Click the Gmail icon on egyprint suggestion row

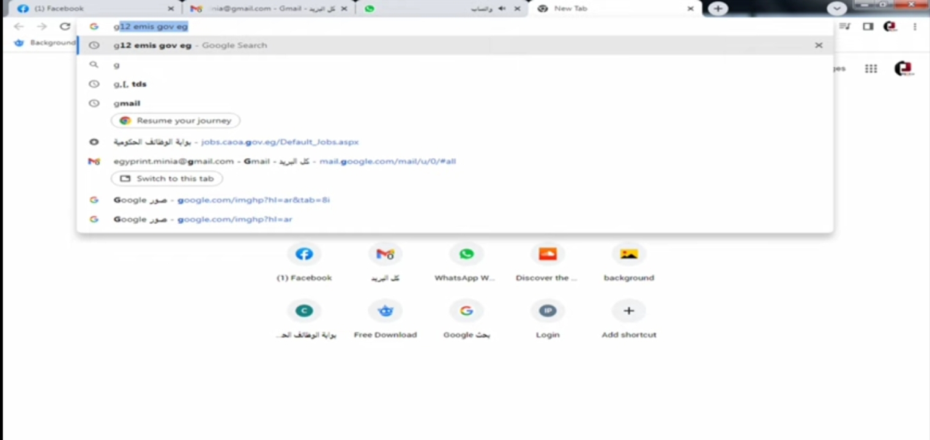click(x=94, y=161)
